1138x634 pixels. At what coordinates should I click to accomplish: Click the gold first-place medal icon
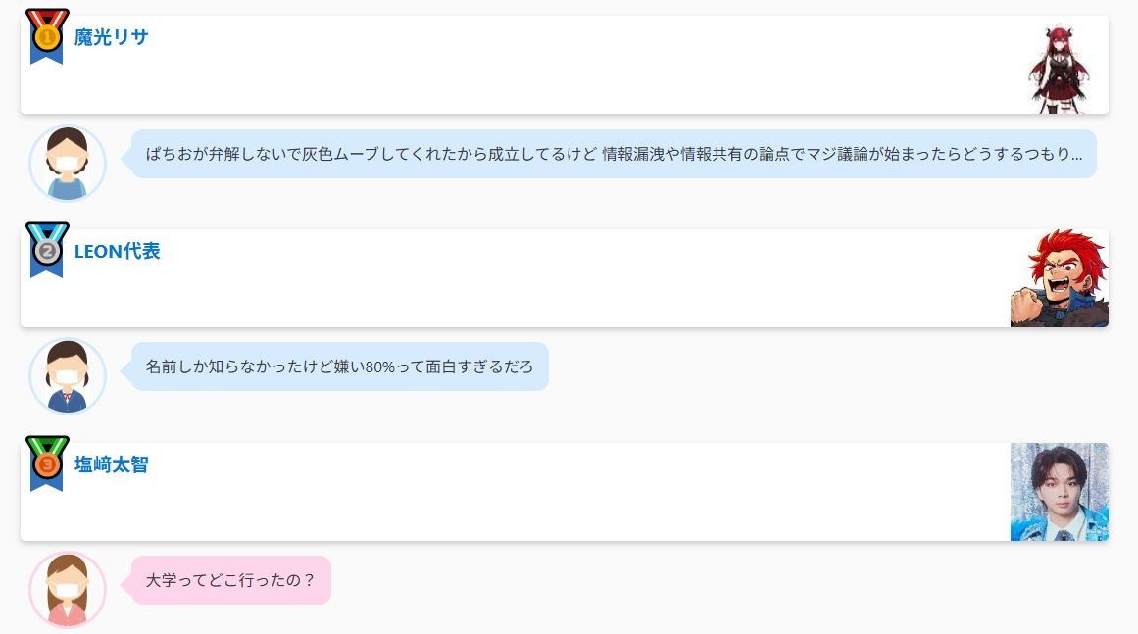(47, 36)
